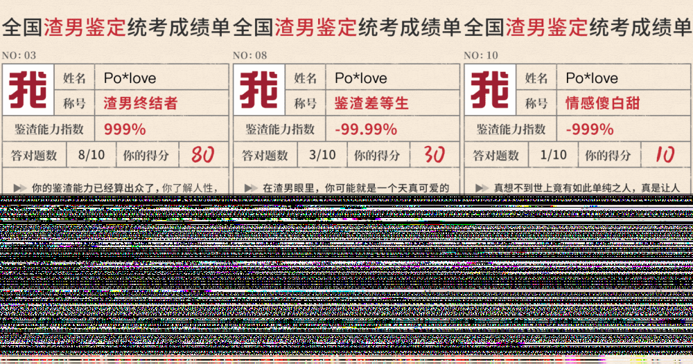Image resolution: width=693 pixels, height=364 pixels.
Task: Select the handwritten score 30
Action: click(434, 155)
